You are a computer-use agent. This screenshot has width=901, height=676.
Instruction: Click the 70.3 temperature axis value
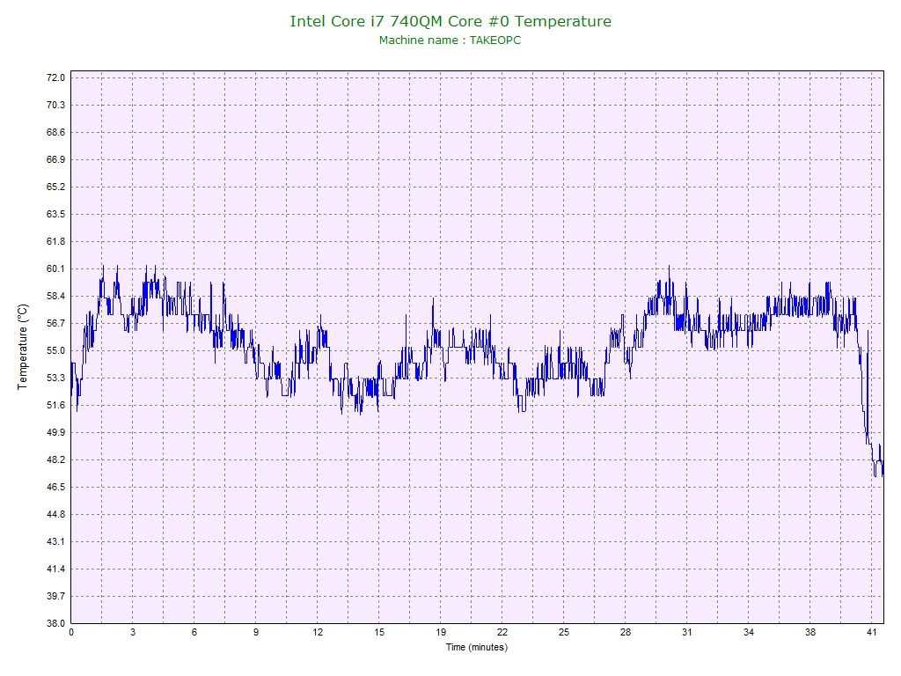pos(55,105)
